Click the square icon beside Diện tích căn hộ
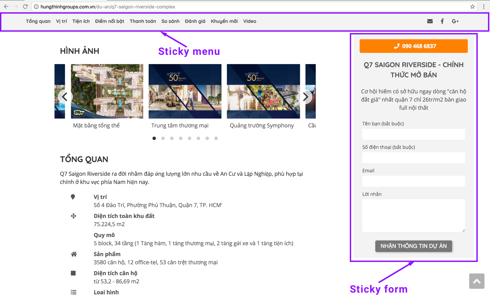This screenshot has width=490, height=295. (73, 273)
